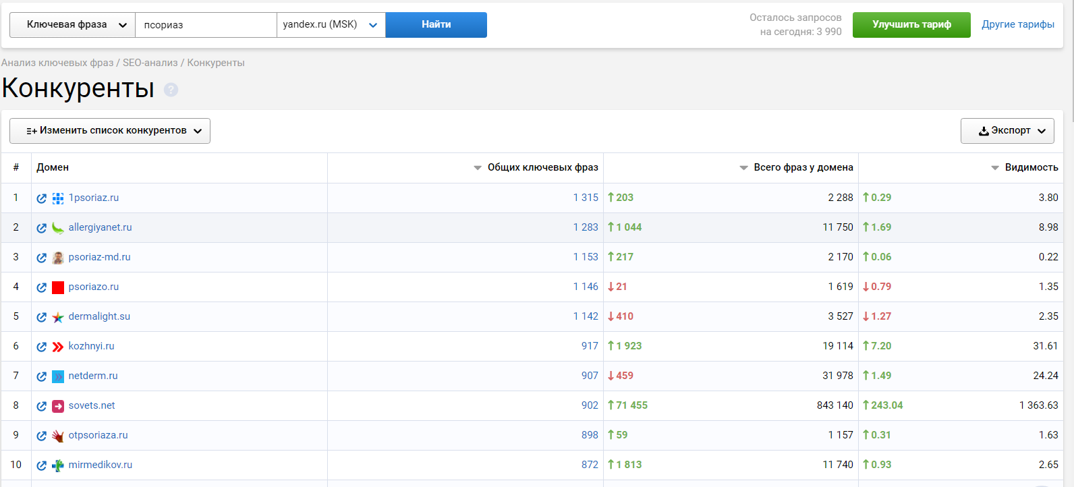Screen dimensions: 1074x487
Task: Open the otpsoriaza.ru domain link
Action: click(98, 435)
